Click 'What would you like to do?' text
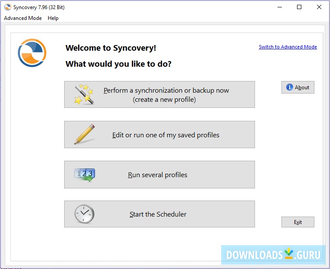 (118, 64)
